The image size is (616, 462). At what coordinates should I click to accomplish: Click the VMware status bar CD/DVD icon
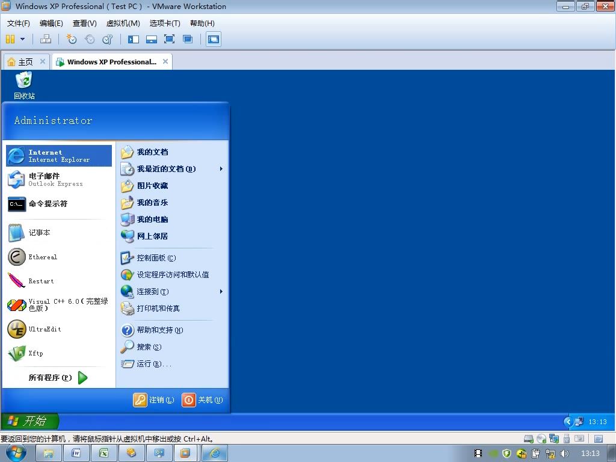[x=541, y=439]
